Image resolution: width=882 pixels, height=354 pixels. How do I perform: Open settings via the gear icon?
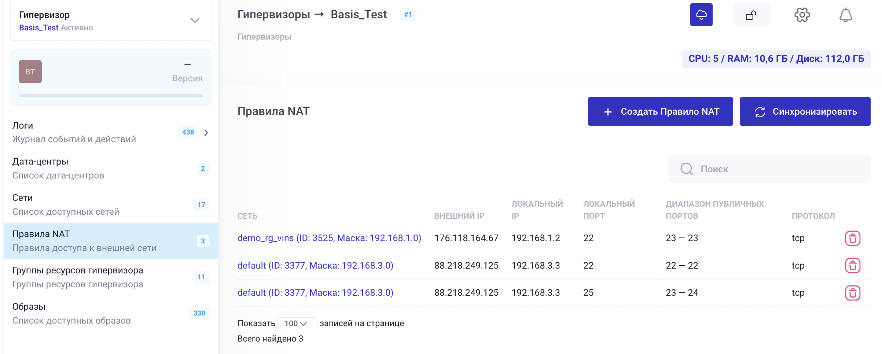(802, 15)
